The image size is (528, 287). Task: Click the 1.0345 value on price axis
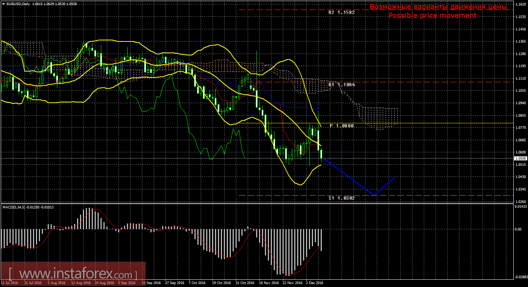pos(521,189)
